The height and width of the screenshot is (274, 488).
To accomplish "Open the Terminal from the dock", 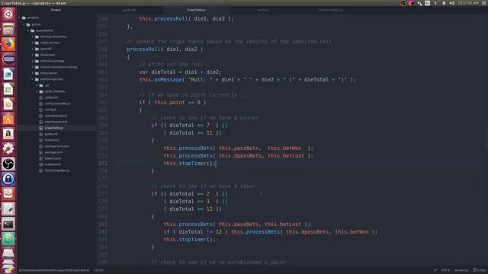I will coord(8,224).
